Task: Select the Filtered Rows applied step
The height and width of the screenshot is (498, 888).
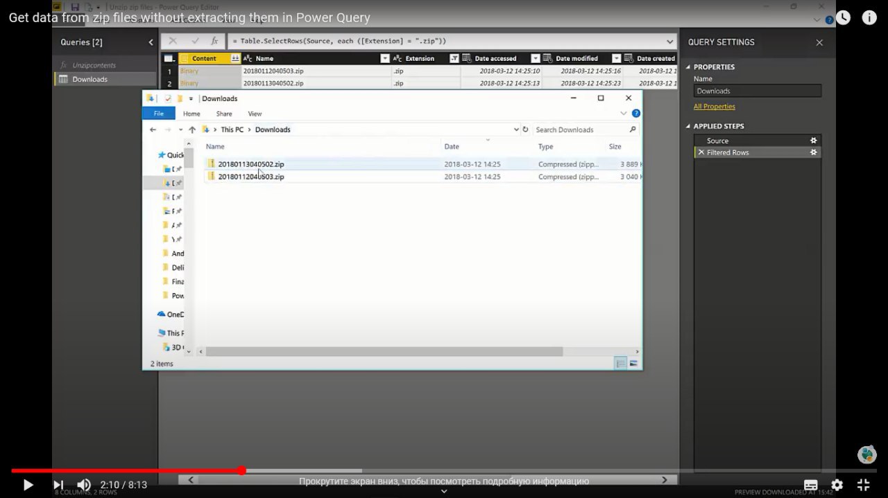Action: (x=727, y=152)
